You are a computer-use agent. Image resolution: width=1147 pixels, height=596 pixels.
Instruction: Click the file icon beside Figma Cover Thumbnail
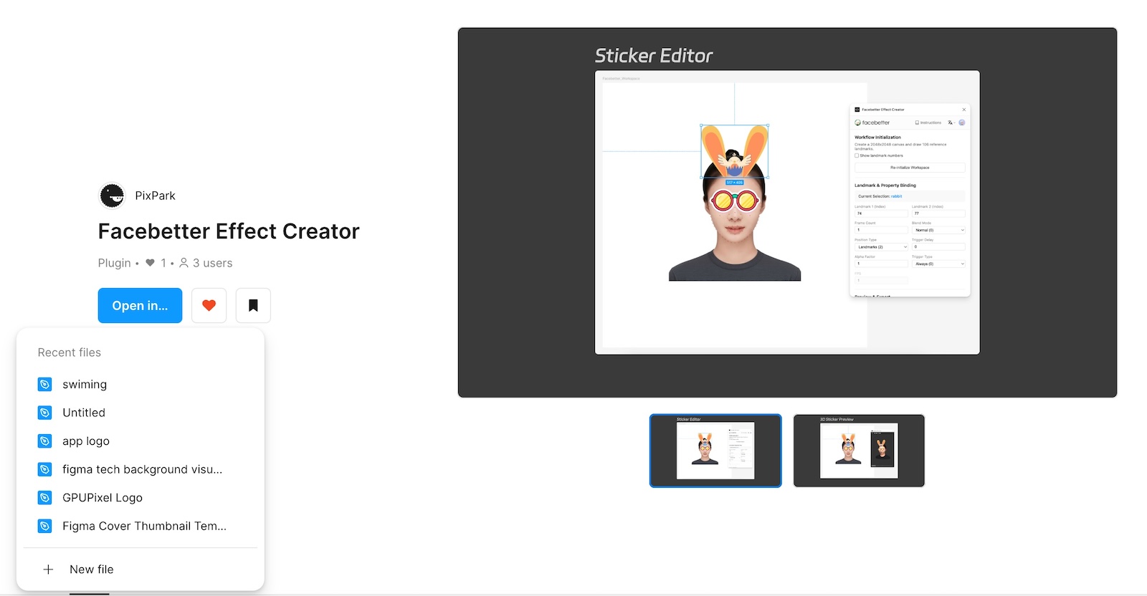point(44,526)
